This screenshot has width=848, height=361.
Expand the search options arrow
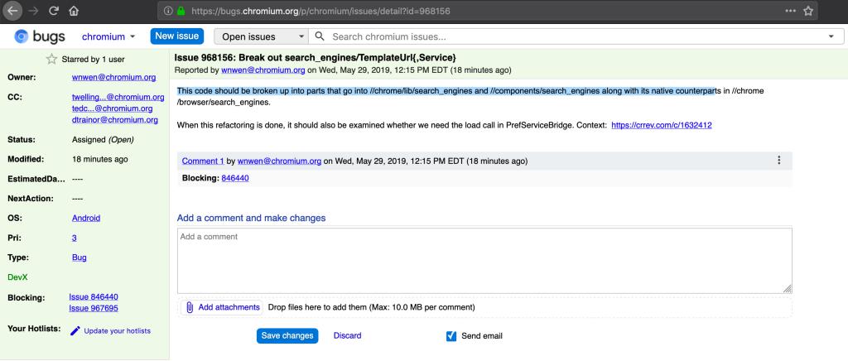831,37
